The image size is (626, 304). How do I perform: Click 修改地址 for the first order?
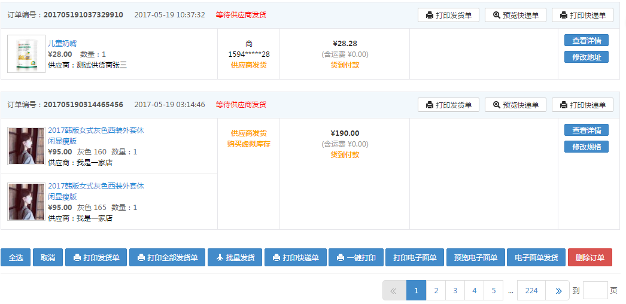(x=586, y=57)
